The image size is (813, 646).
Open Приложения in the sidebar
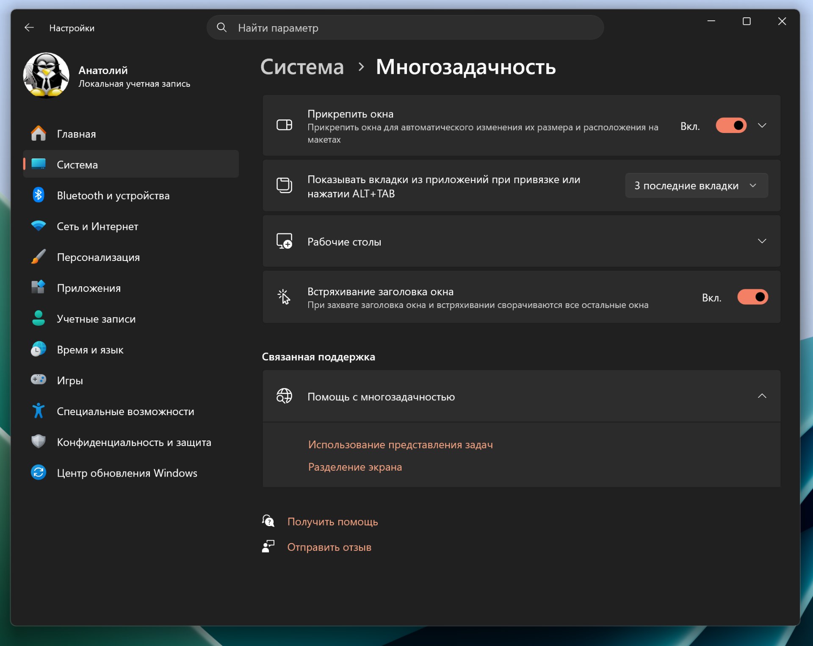click(x=89, y=288)
